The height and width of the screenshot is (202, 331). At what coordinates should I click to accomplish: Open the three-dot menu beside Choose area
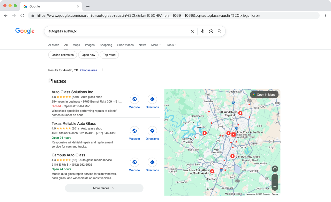click(x=102, y=70)
